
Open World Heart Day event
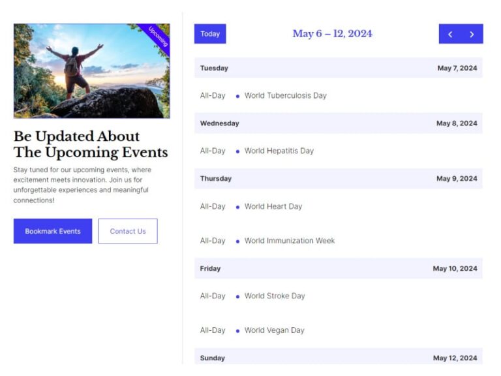(x=273, y=206)
